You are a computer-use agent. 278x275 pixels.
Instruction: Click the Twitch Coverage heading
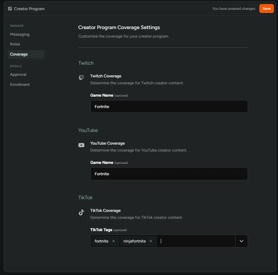pyautogui.click(x=106, y=76)
